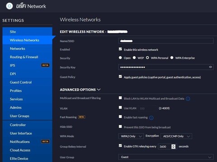This screenshot has height=162, width=217.
Task: Click the BETA badge next to IPS
Action: 45,65
